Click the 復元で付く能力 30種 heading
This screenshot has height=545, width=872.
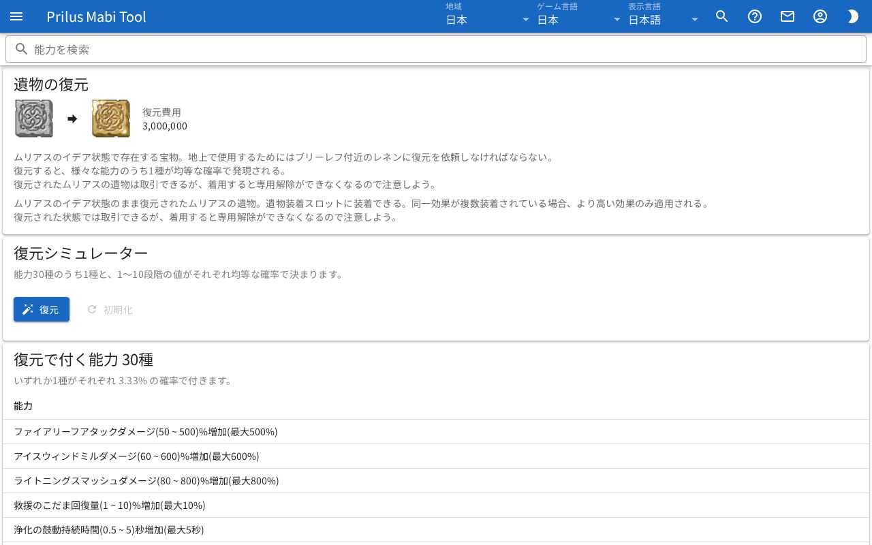click(x=83, y=360)
